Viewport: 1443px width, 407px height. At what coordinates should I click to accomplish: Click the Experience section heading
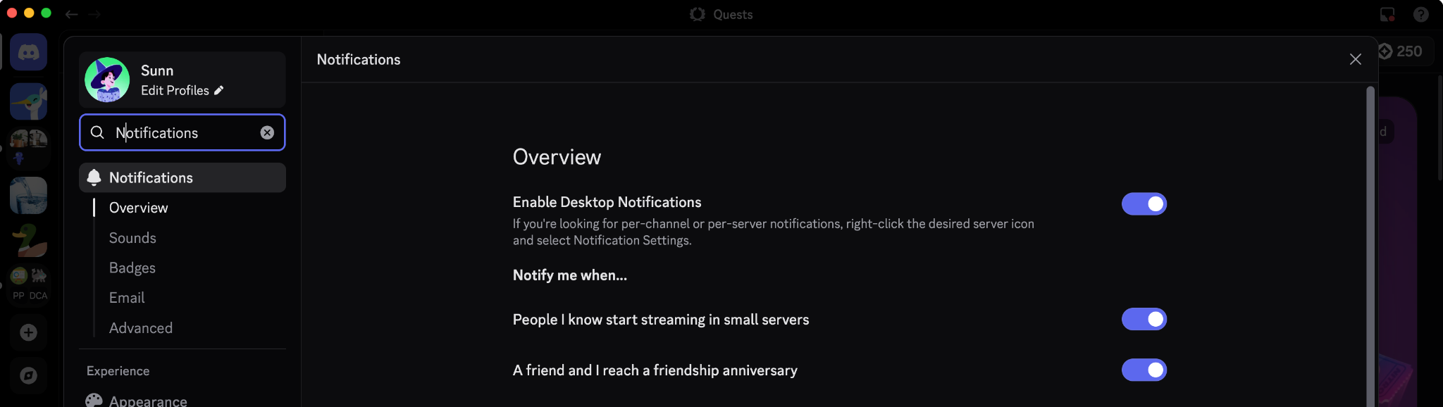[118, 371]
